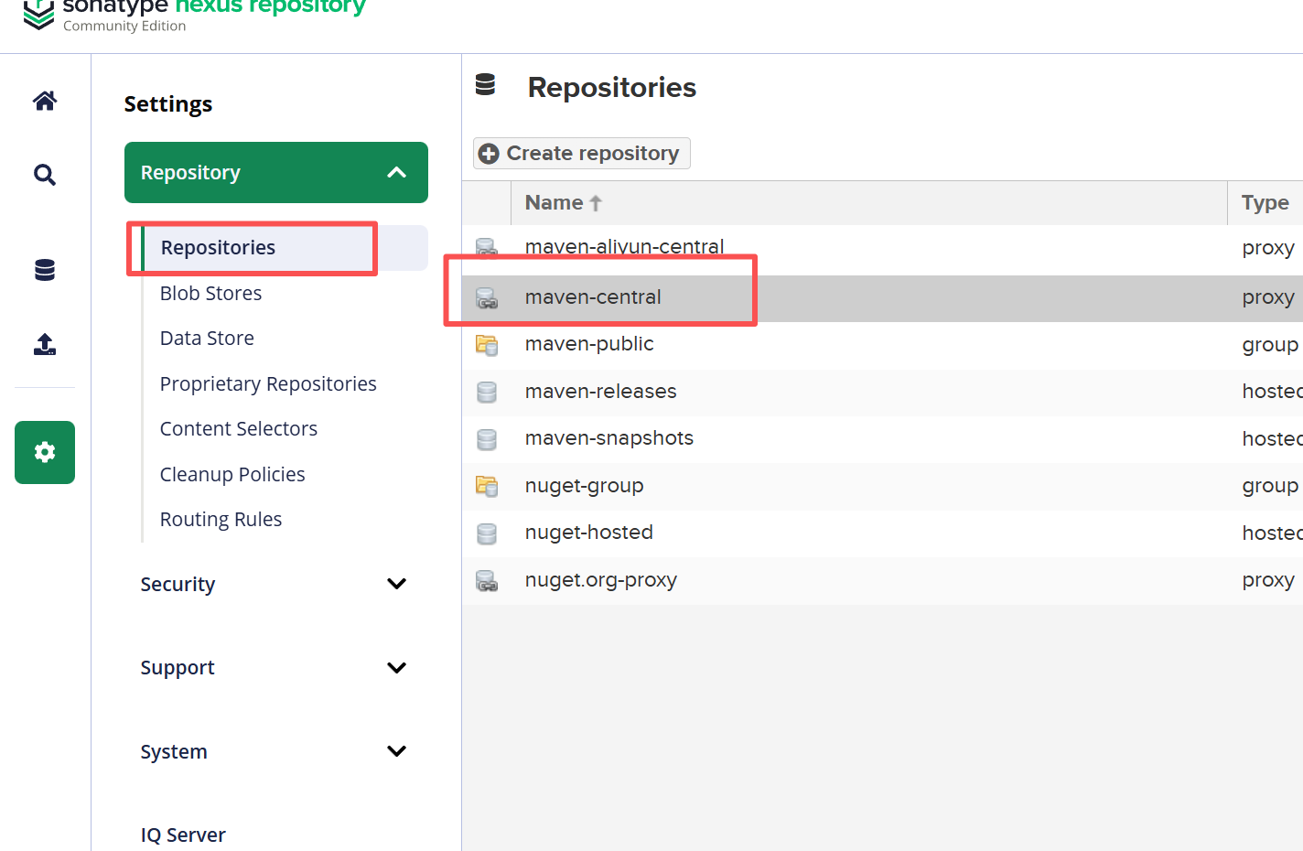Open the Settings gear icon in sidebar

pos(45,452)
